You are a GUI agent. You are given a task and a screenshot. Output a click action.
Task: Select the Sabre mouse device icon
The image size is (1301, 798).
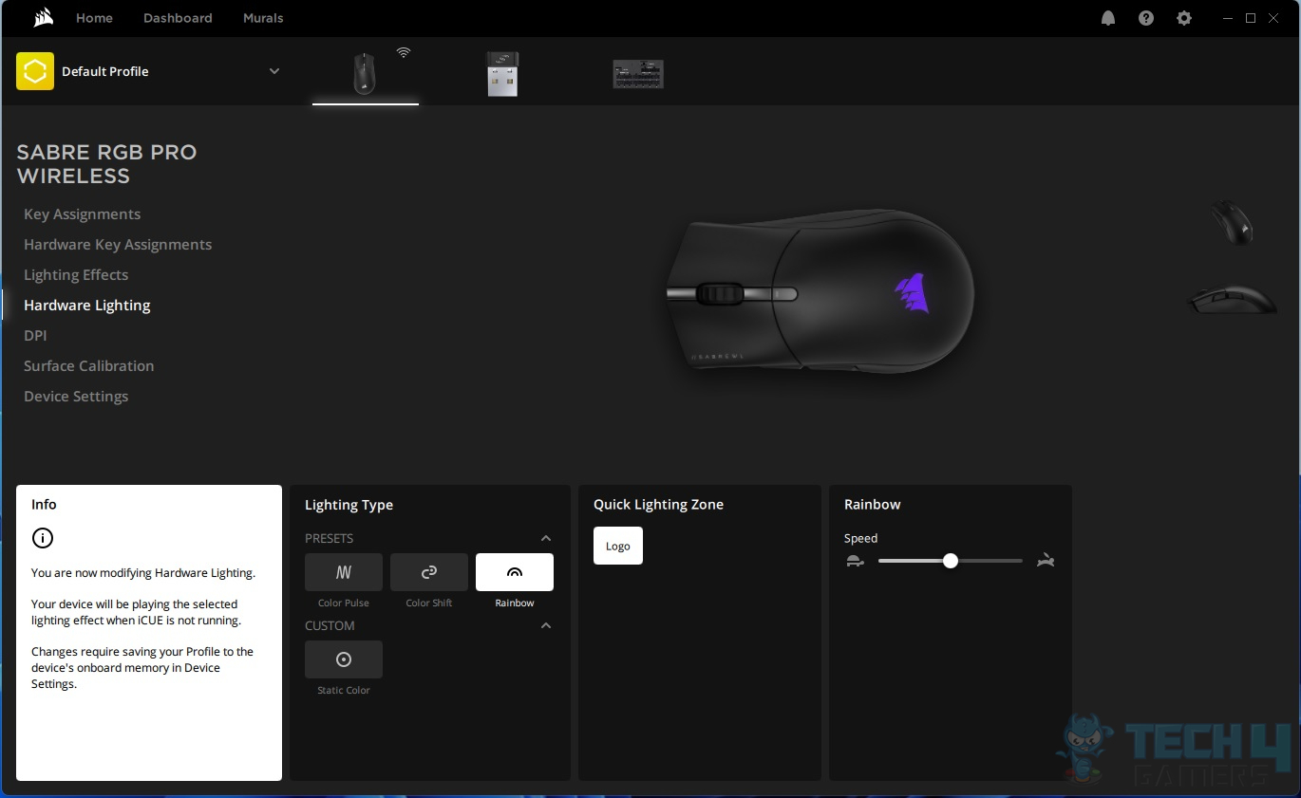pos(365,73)
